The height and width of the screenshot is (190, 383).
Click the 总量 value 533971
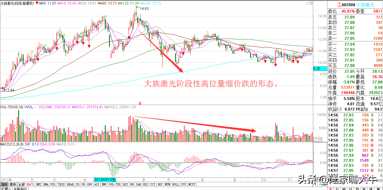[347, 87]
